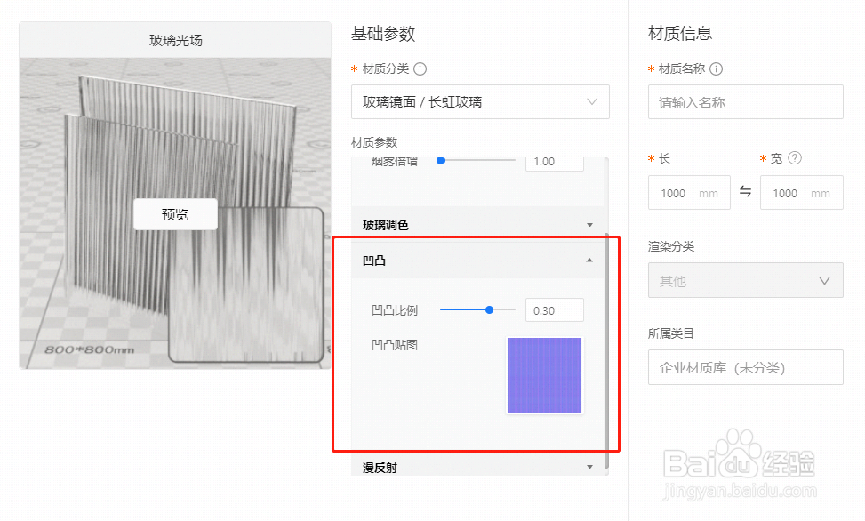Click the 基础参数 heading
The width and height of the screenshot is (865, 521).
[383, 33]
